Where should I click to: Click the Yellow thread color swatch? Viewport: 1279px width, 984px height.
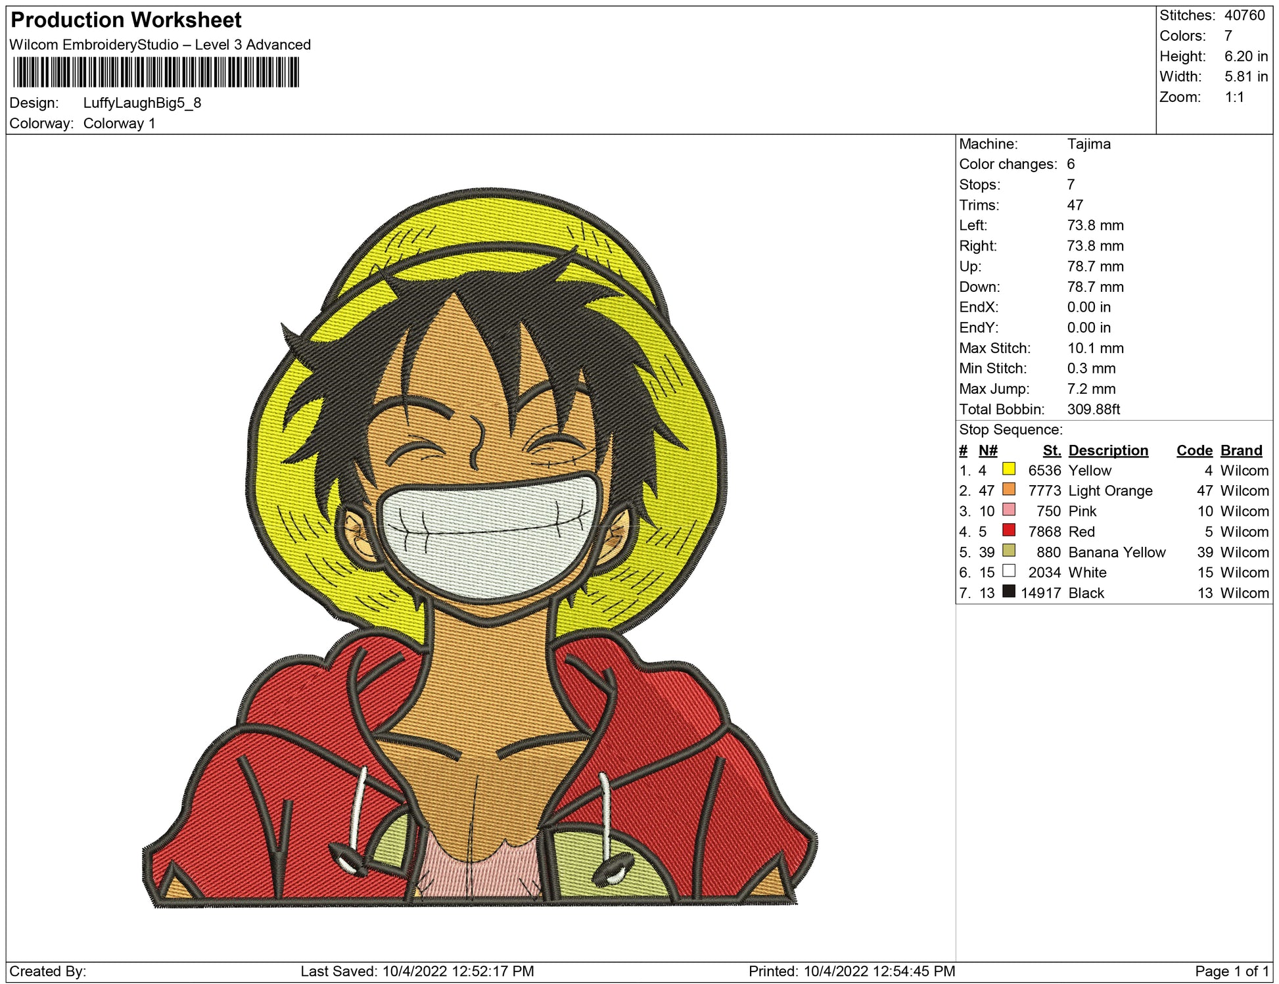(x=1008, y=469)
